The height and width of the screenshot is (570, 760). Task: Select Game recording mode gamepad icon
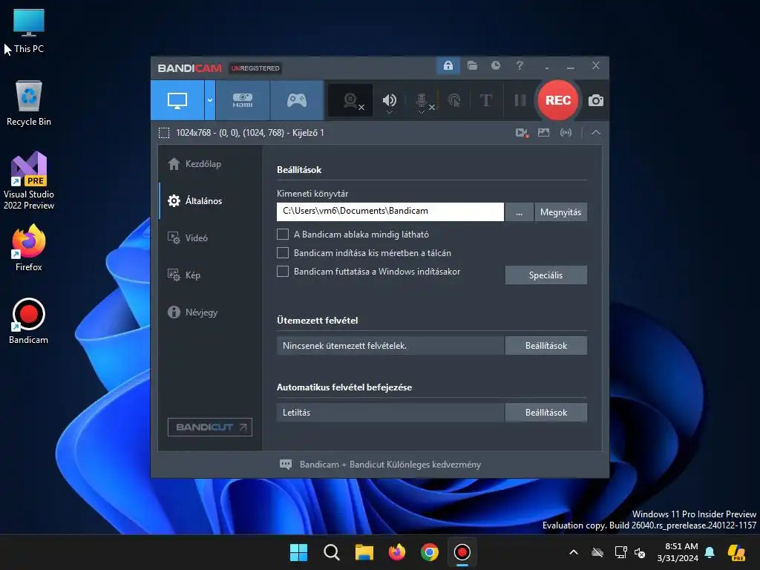[297, 100]
